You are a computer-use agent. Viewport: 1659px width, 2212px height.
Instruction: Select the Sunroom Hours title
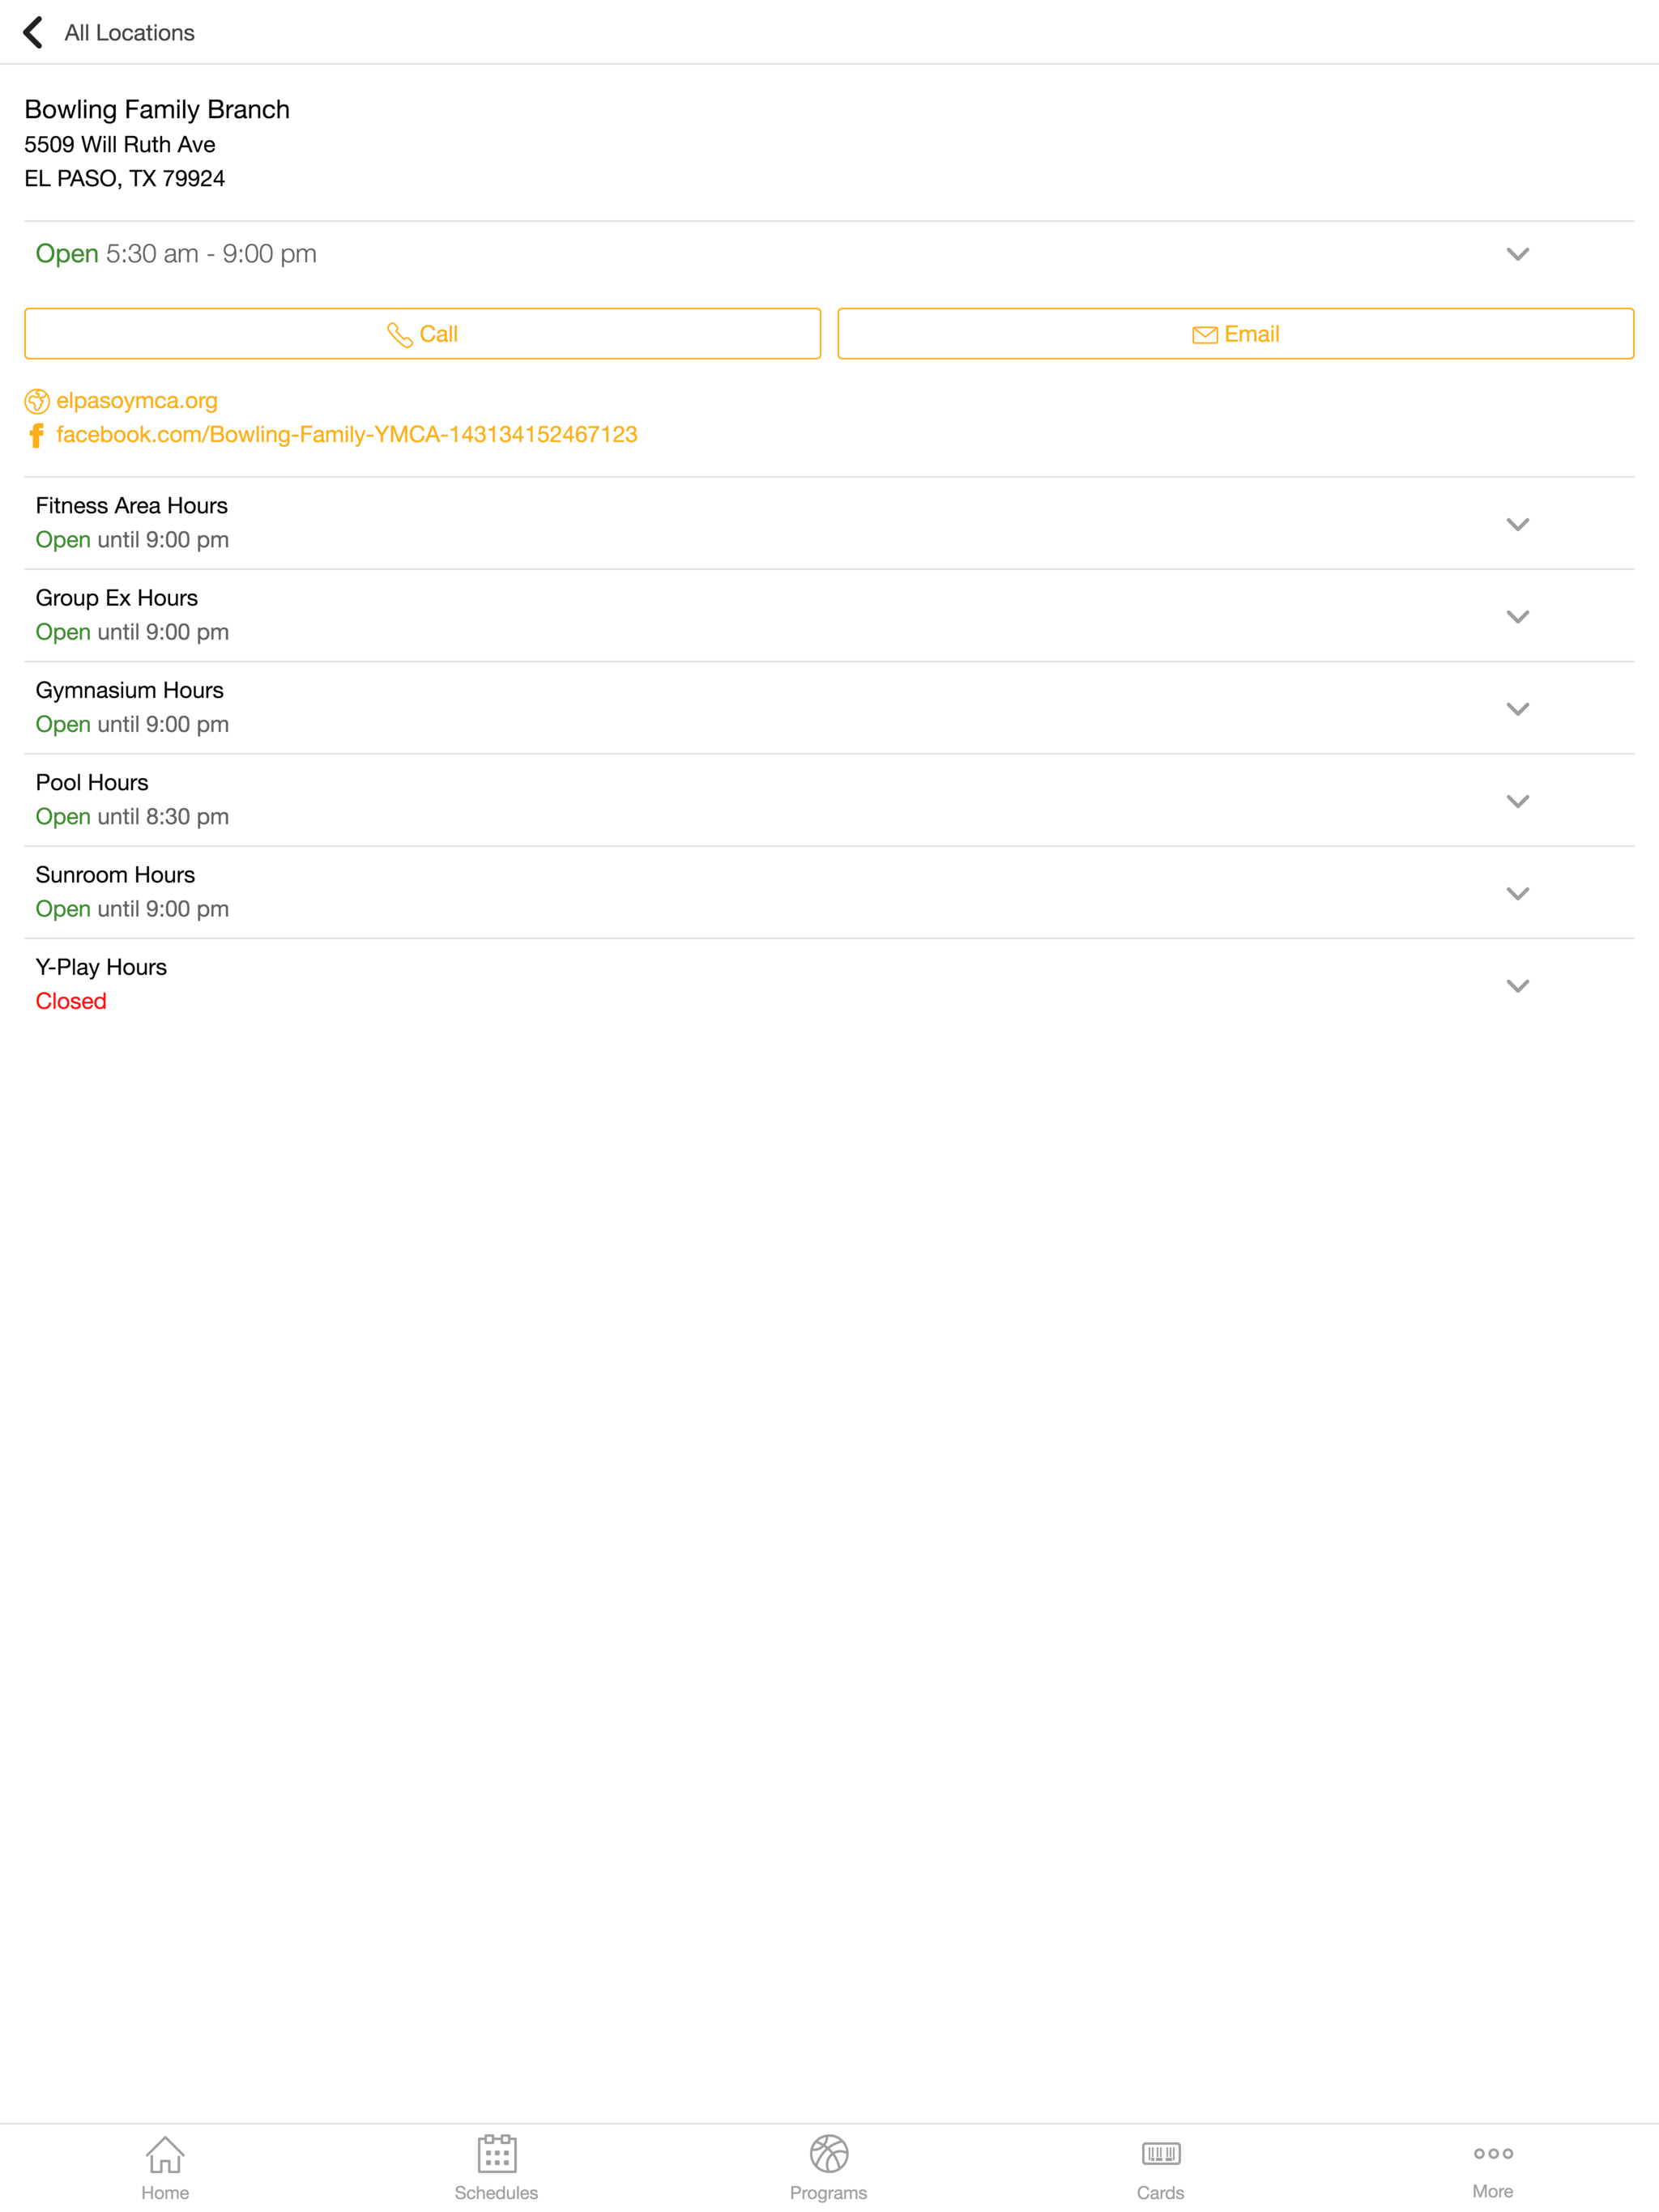115,875
